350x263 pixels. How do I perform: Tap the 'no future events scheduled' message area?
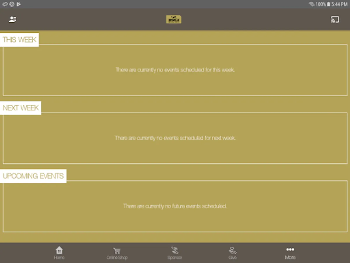[x=175, y=206]
